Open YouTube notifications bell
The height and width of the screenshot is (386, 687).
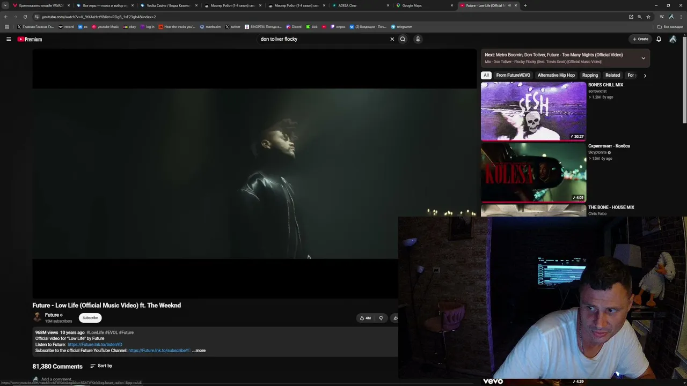(x=659, y=39)
